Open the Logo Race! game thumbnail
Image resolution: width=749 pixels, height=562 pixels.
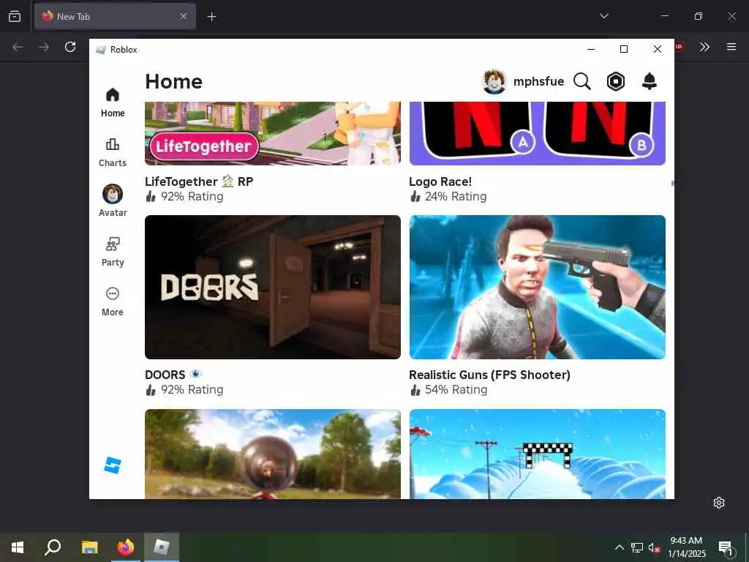(538, 133)
